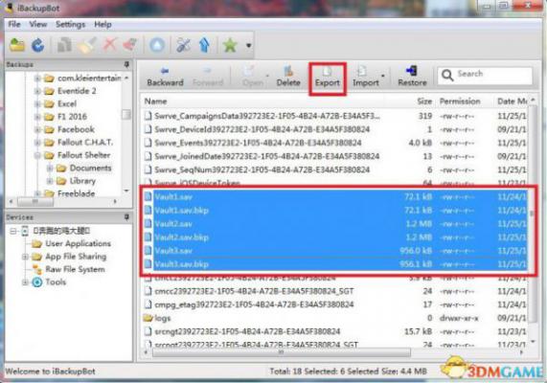Viewport: 547px width, 383px height.
Task: Collapse the Fallout Shelter tree folder
Action: click(37, 155)
